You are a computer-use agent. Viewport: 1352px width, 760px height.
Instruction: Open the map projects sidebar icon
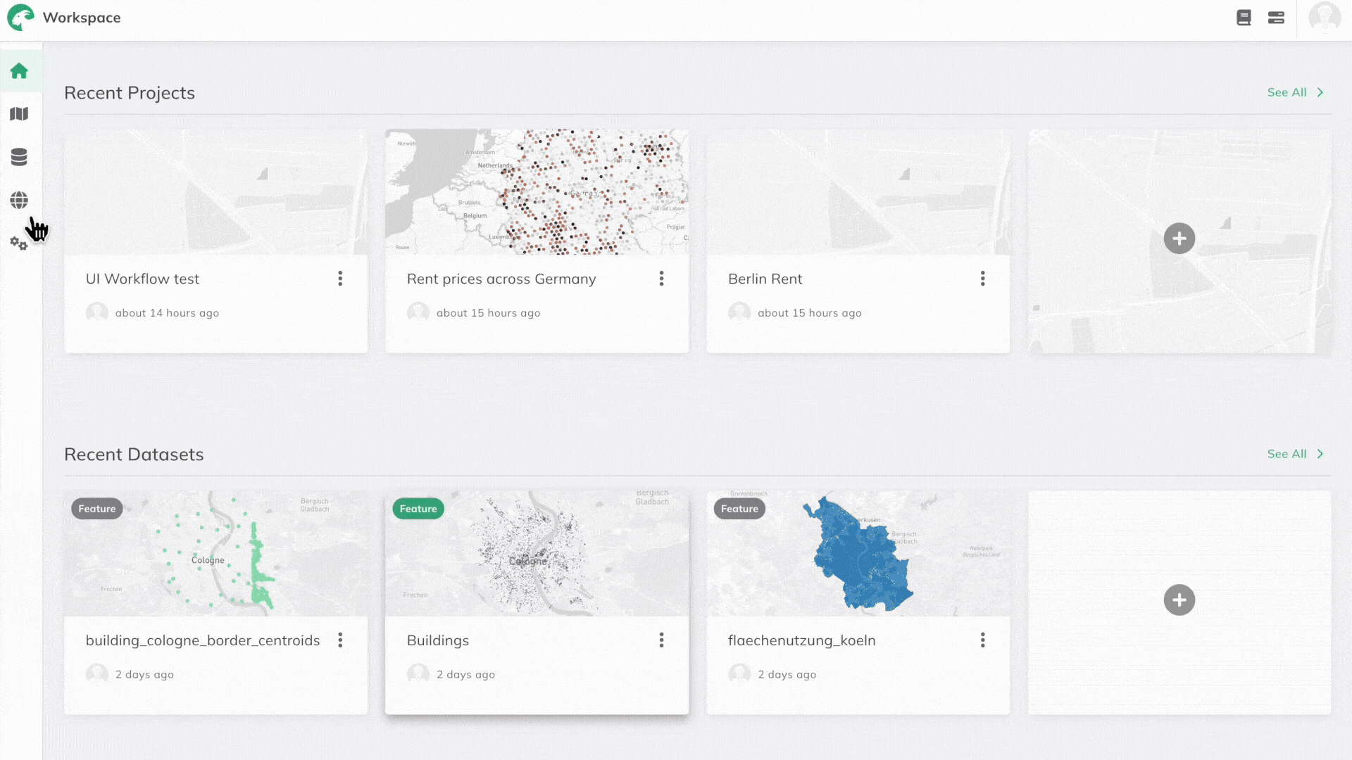pyautogui.click(x=19, y=114)
